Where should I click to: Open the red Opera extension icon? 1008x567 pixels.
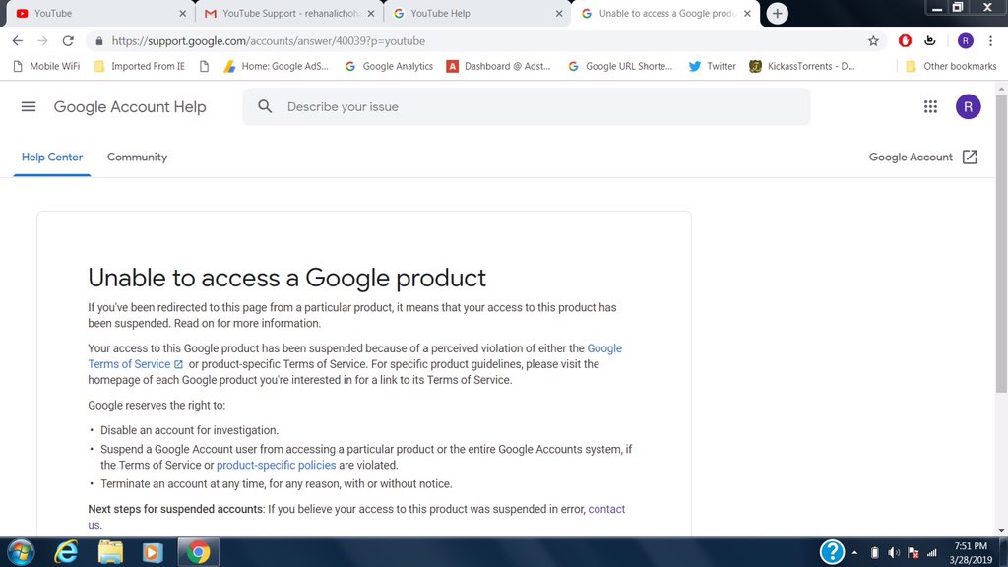pyautogui.click(x=906, y=40)
